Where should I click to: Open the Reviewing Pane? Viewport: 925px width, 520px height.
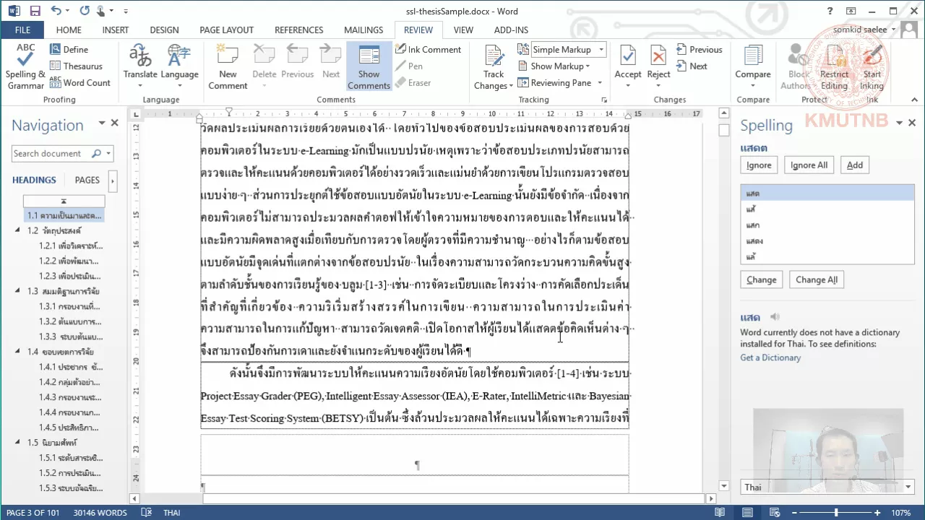pos(554,82)
